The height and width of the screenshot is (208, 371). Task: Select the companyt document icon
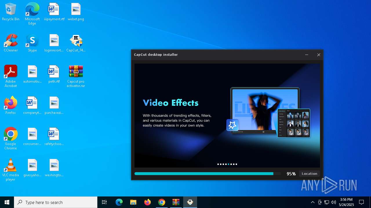(32, 106)
